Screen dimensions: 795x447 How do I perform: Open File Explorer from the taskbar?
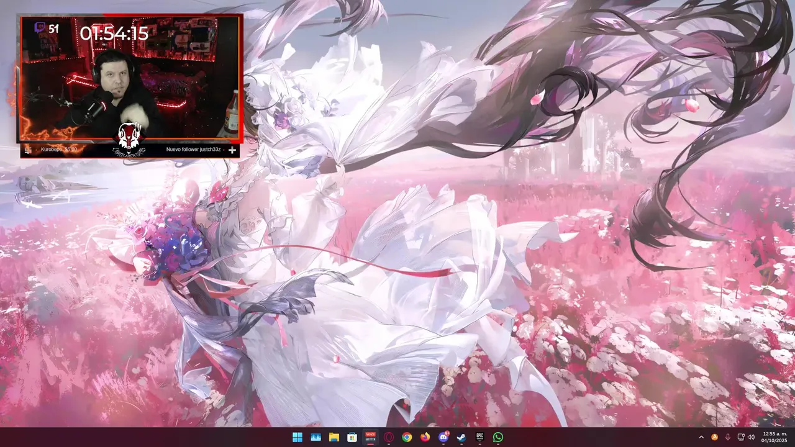(x=334, y=437)
